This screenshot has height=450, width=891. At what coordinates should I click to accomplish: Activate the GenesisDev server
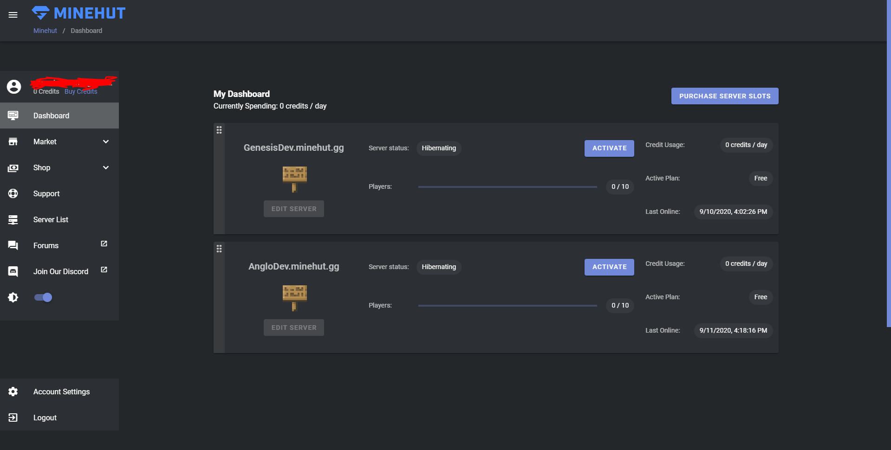[609, 148]
